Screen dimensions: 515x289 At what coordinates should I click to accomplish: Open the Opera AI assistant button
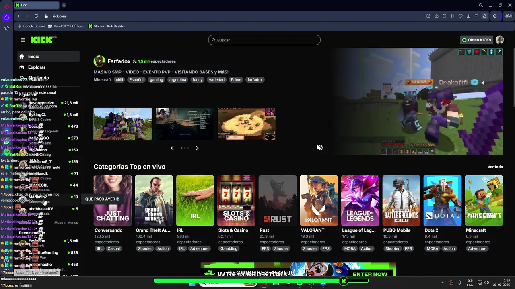point(509,16)
